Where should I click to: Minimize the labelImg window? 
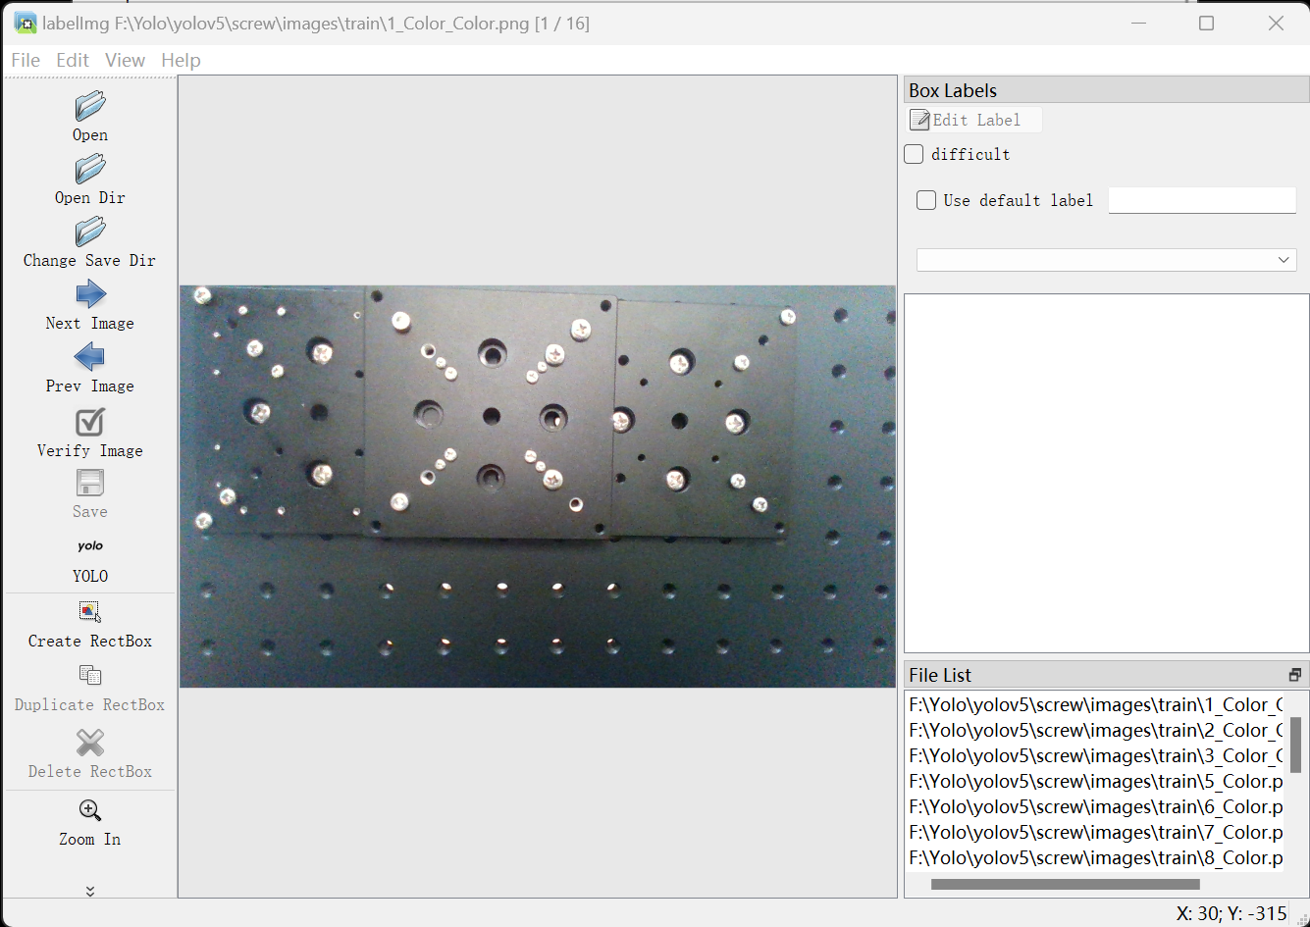tap(1137, 23)
